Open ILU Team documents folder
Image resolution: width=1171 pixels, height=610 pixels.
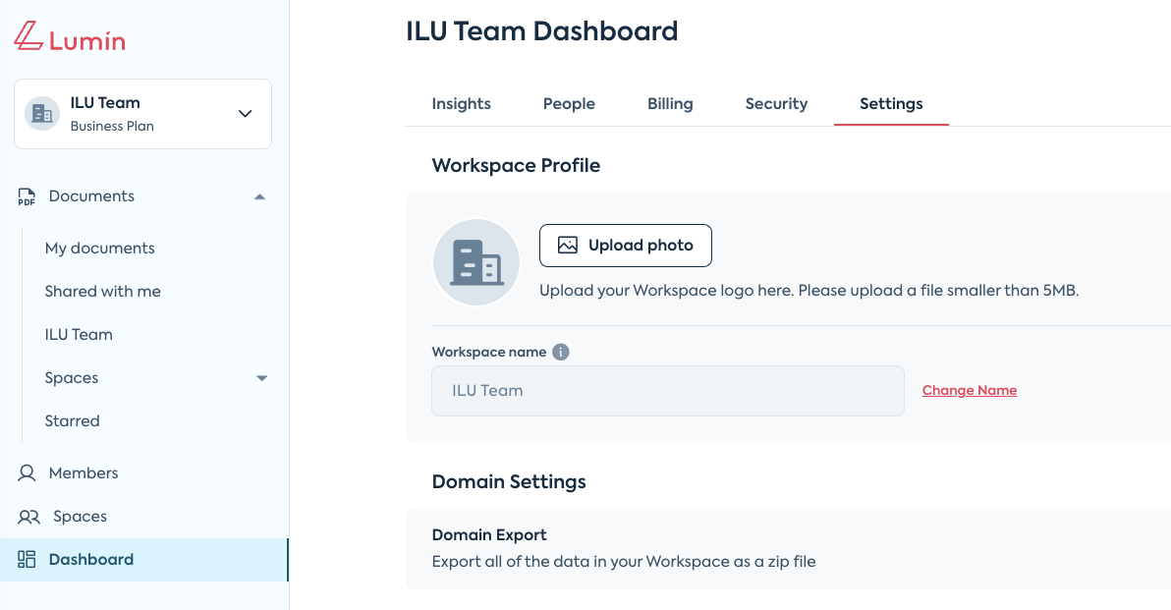pyautogui.click(x=79, y=335)
